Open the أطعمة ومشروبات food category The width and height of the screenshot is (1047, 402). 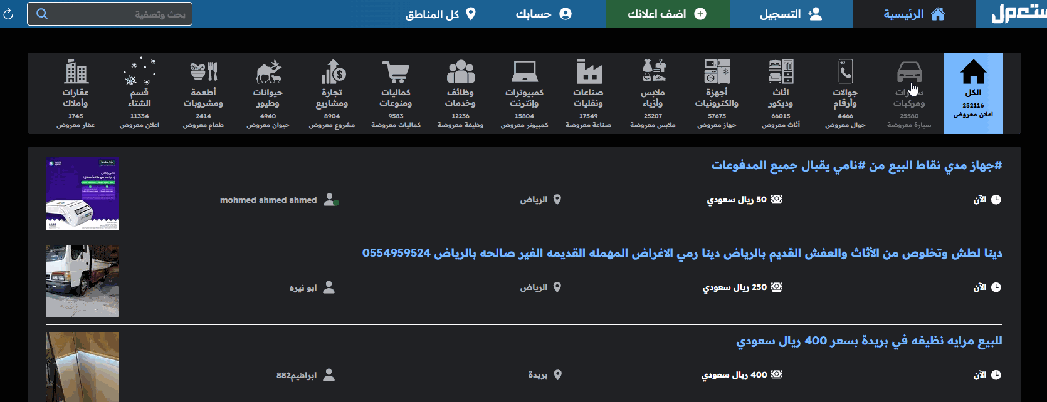pos(203,93)
